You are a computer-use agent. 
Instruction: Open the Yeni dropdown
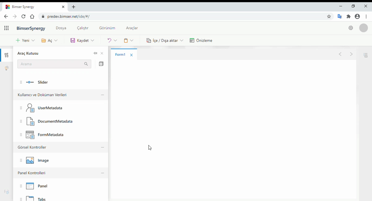pos(25,41)
